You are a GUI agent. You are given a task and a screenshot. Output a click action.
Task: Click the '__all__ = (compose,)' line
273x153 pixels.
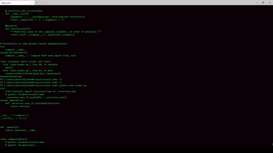14,115
